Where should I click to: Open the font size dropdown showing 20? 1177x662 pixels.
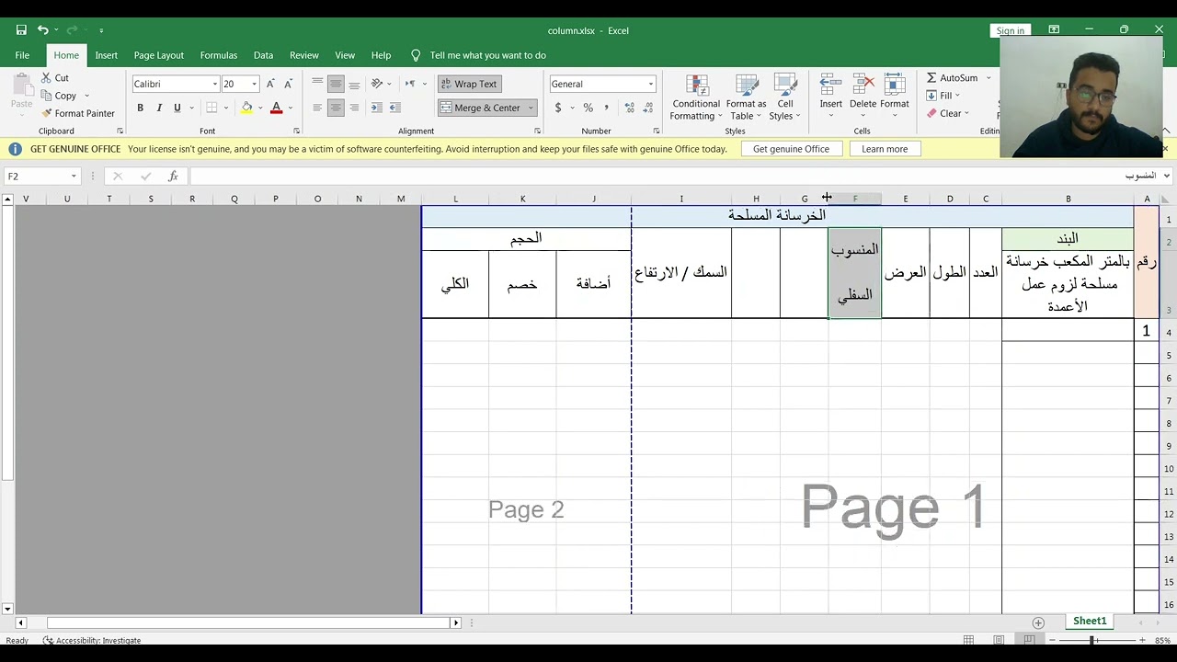(x=255, y=84)
